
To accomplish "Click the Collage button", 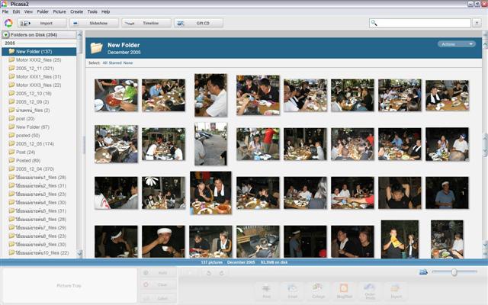I will [x=318, y=290].
